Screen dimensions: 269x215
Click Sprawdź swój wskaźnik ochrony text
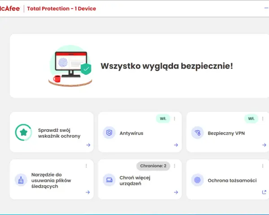(59, 133)
